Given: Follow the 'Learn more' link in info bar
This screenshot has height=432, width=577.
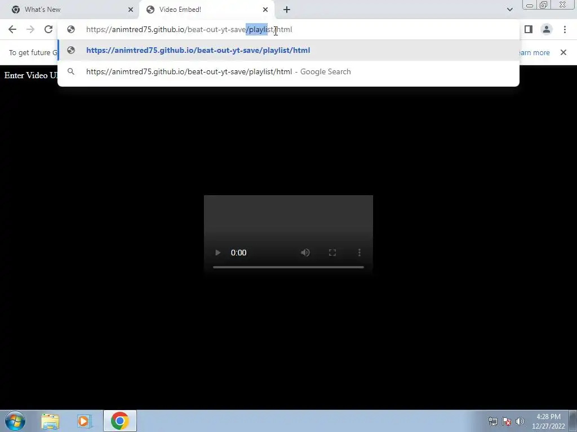Looking at the screenshot, I should (x=535, y=52).
